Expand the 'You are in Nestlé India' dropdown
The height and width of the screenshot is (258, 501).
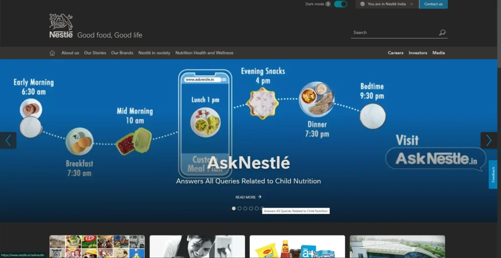[387, 4]
